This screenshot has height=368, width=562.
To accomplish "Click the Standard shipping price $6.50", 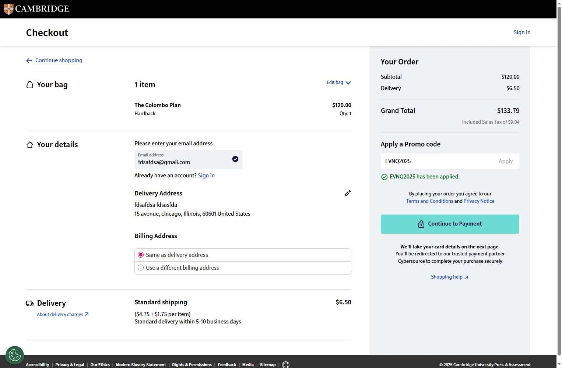I will 343,302.
